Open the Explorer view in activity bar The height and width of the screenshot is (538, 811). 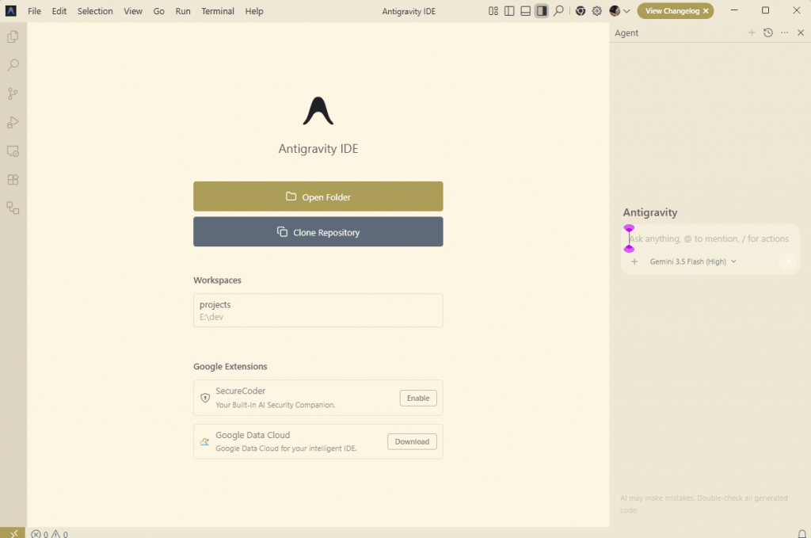pyautogui.click(x=13, y=36)
